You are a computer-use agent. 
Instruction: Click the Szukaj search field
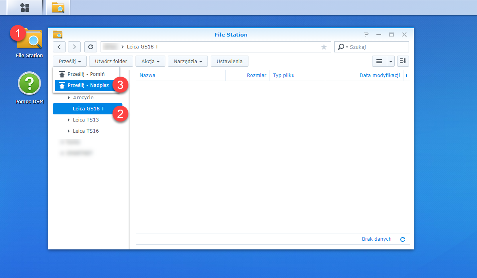tap(371, 47)
